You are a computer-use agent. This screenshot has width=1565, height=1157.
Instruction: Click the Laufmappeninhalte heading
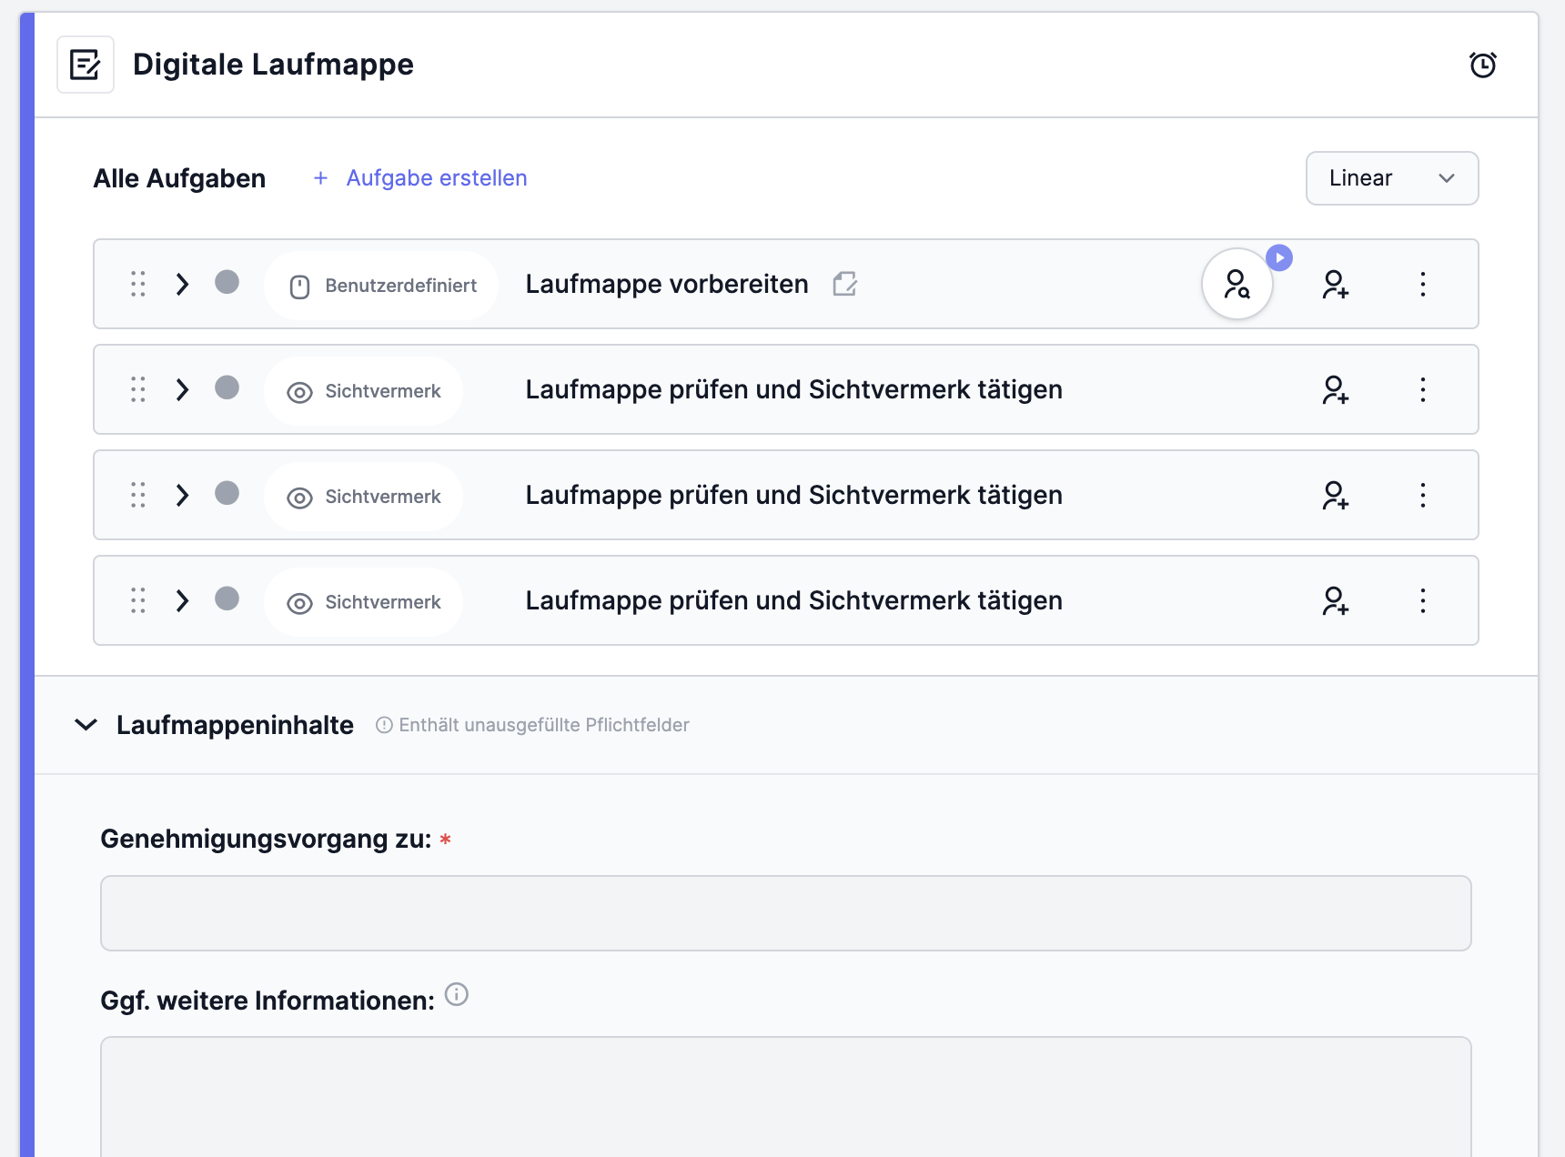(235, 725)
